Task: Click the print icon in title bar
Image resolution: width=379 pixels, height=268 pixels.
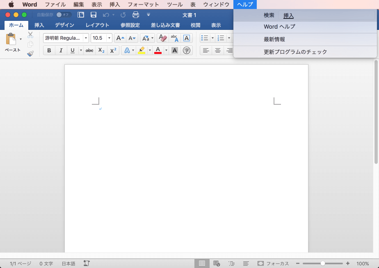Action: (x=136, y=15)
